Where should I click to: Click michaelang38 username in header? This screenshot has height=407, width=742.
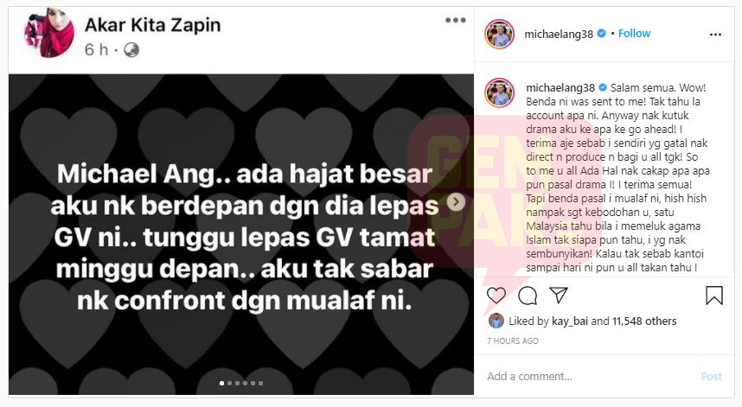point(559,34)
